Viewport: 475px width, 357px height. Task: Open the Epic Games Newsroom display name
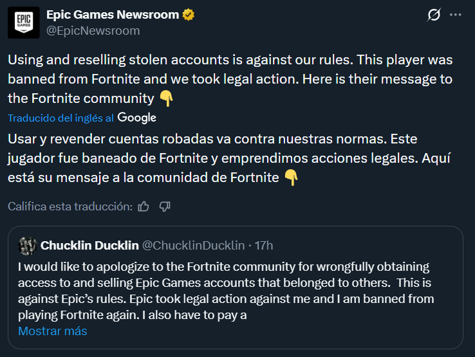pos(114,15)
